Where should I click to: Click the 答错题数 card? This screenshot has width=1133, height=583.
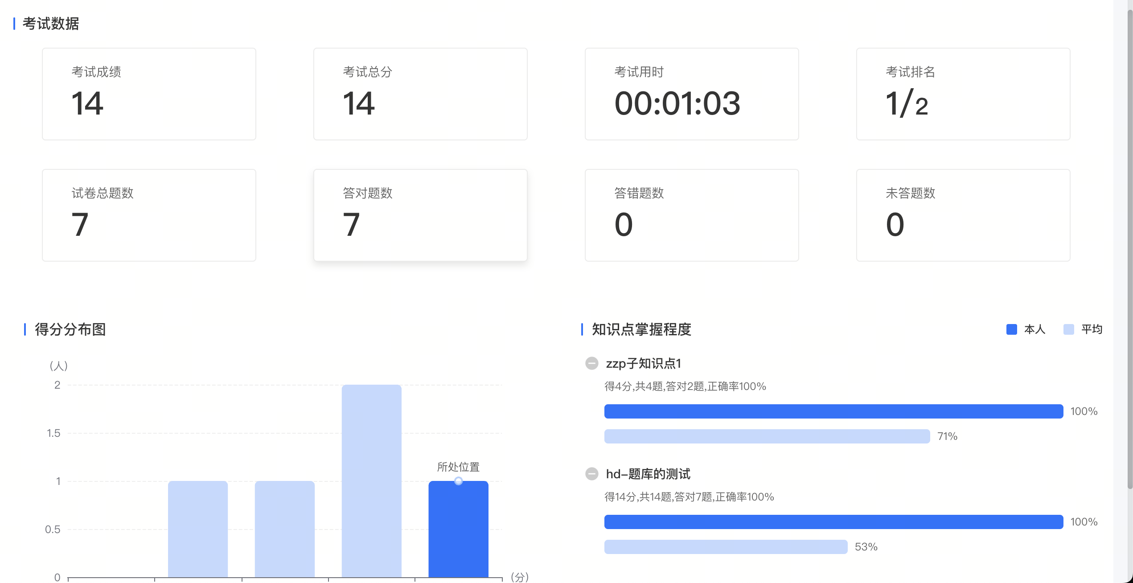click(692, 215)
